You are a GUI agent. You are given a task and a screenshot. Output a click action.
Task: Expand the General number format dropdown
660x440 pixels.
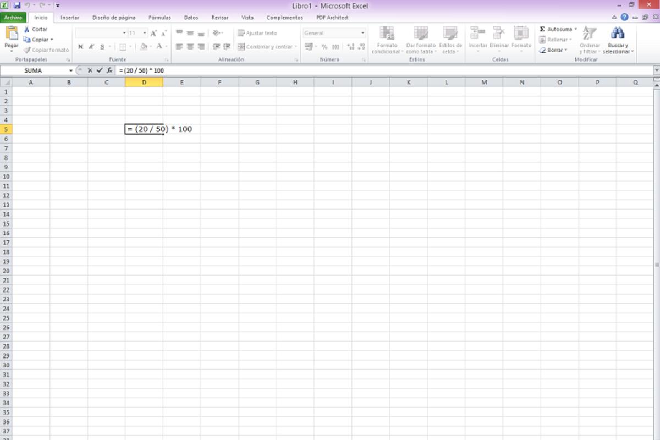click(362, 33)
